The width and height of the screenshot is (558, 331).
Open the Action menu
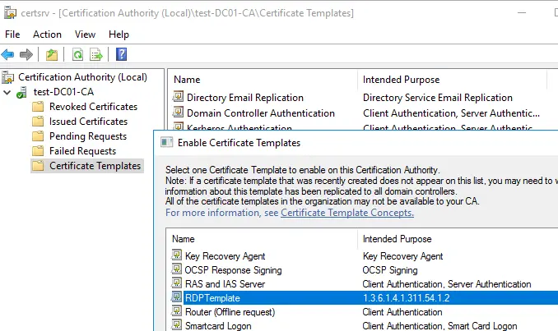point(47,34)
